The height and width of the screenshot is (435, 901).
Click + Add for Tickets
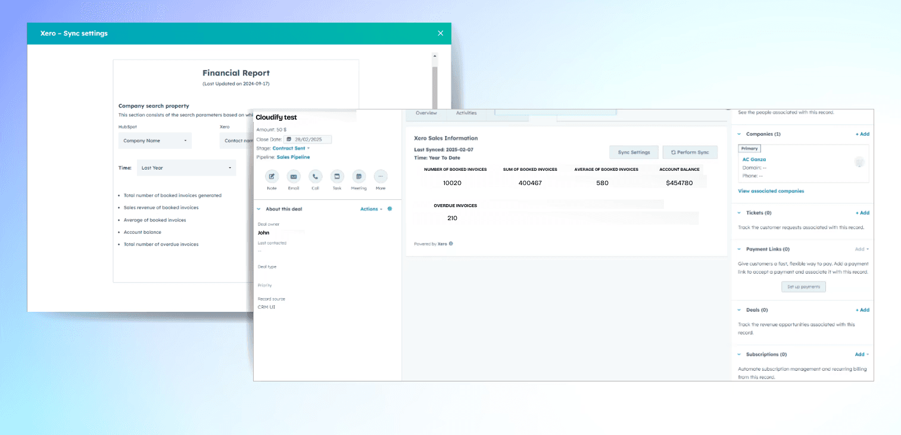click(x=862, y=212)
